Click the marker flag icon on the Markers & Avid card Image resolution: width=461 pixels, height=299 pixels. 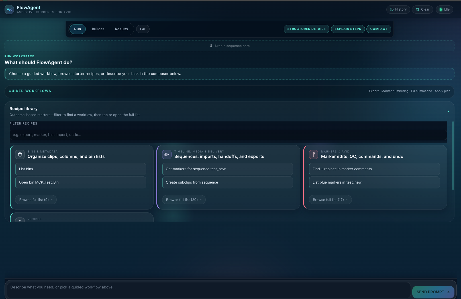pyautogui.click(x=314, y=154)
